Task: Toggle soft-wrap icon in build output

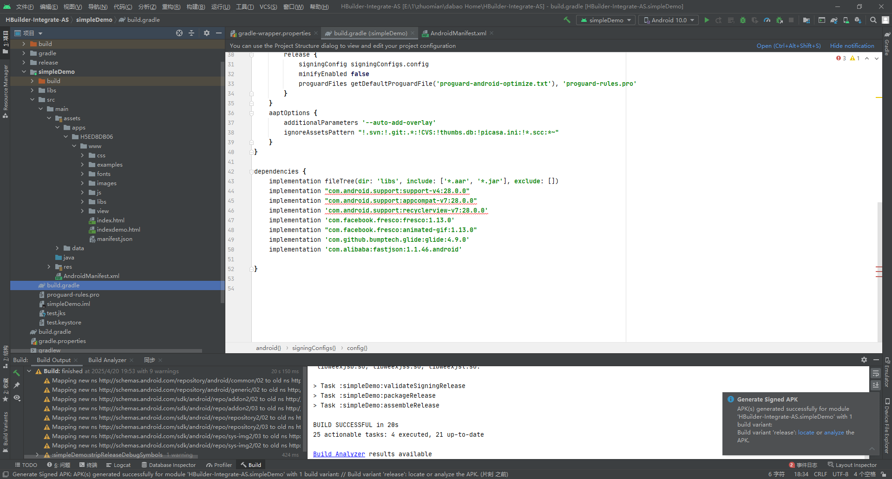Action: [876, 374]
